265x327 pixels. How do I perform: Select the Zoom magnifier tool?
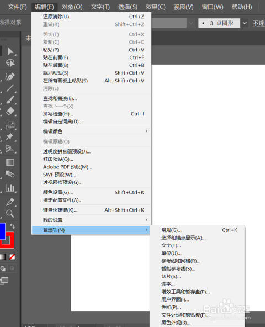[x=10, y=213]
